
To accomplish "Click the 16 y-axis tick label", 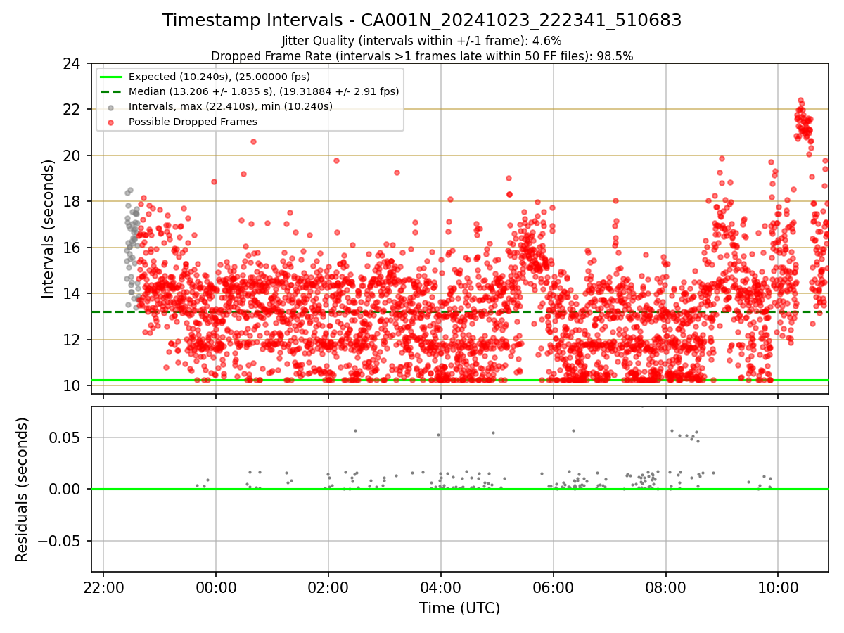I will (x=72, y=248).
